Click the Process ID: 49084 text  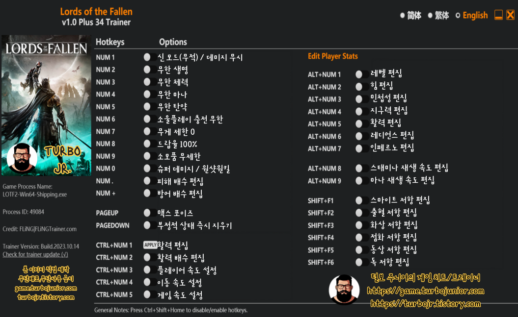24,212
